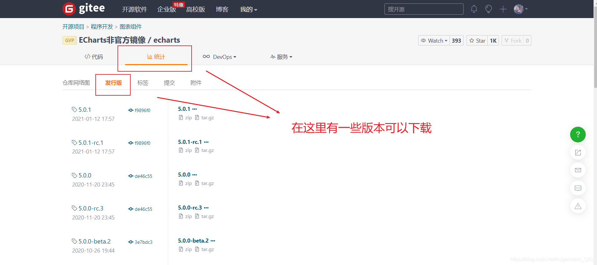Click the fork count 0

(527, 40)
